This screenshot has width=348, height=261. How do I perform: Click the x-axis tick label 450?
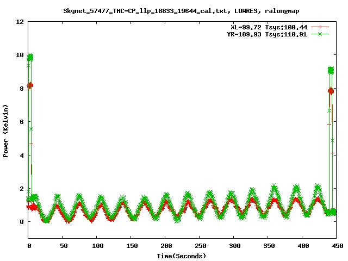(338, 246)
